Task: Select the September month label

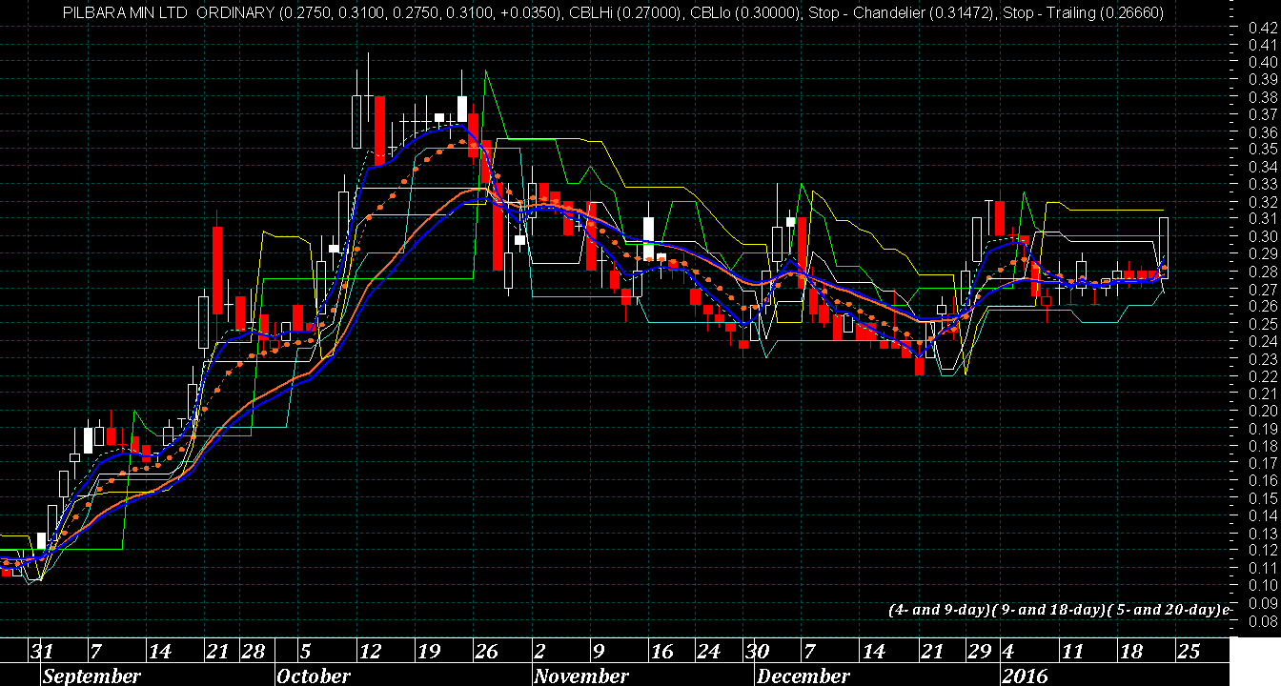Action: pyautogui.click(x=92, y=676)
